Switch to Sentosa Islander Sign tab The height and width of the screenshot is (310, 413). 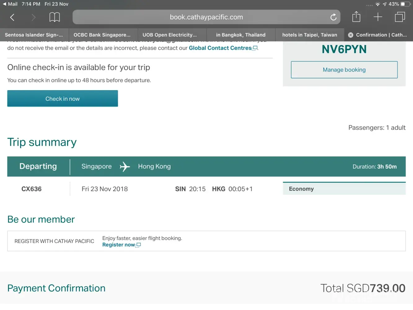point(34,35)
